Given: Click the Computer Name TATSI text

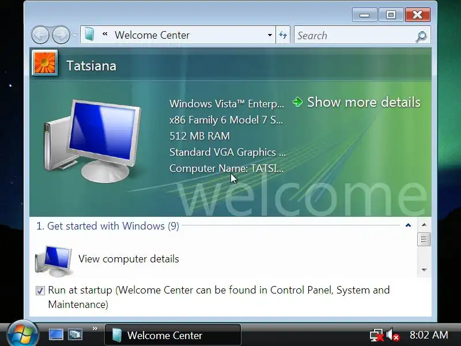Looking at the screenshot, I should point(226,168).
